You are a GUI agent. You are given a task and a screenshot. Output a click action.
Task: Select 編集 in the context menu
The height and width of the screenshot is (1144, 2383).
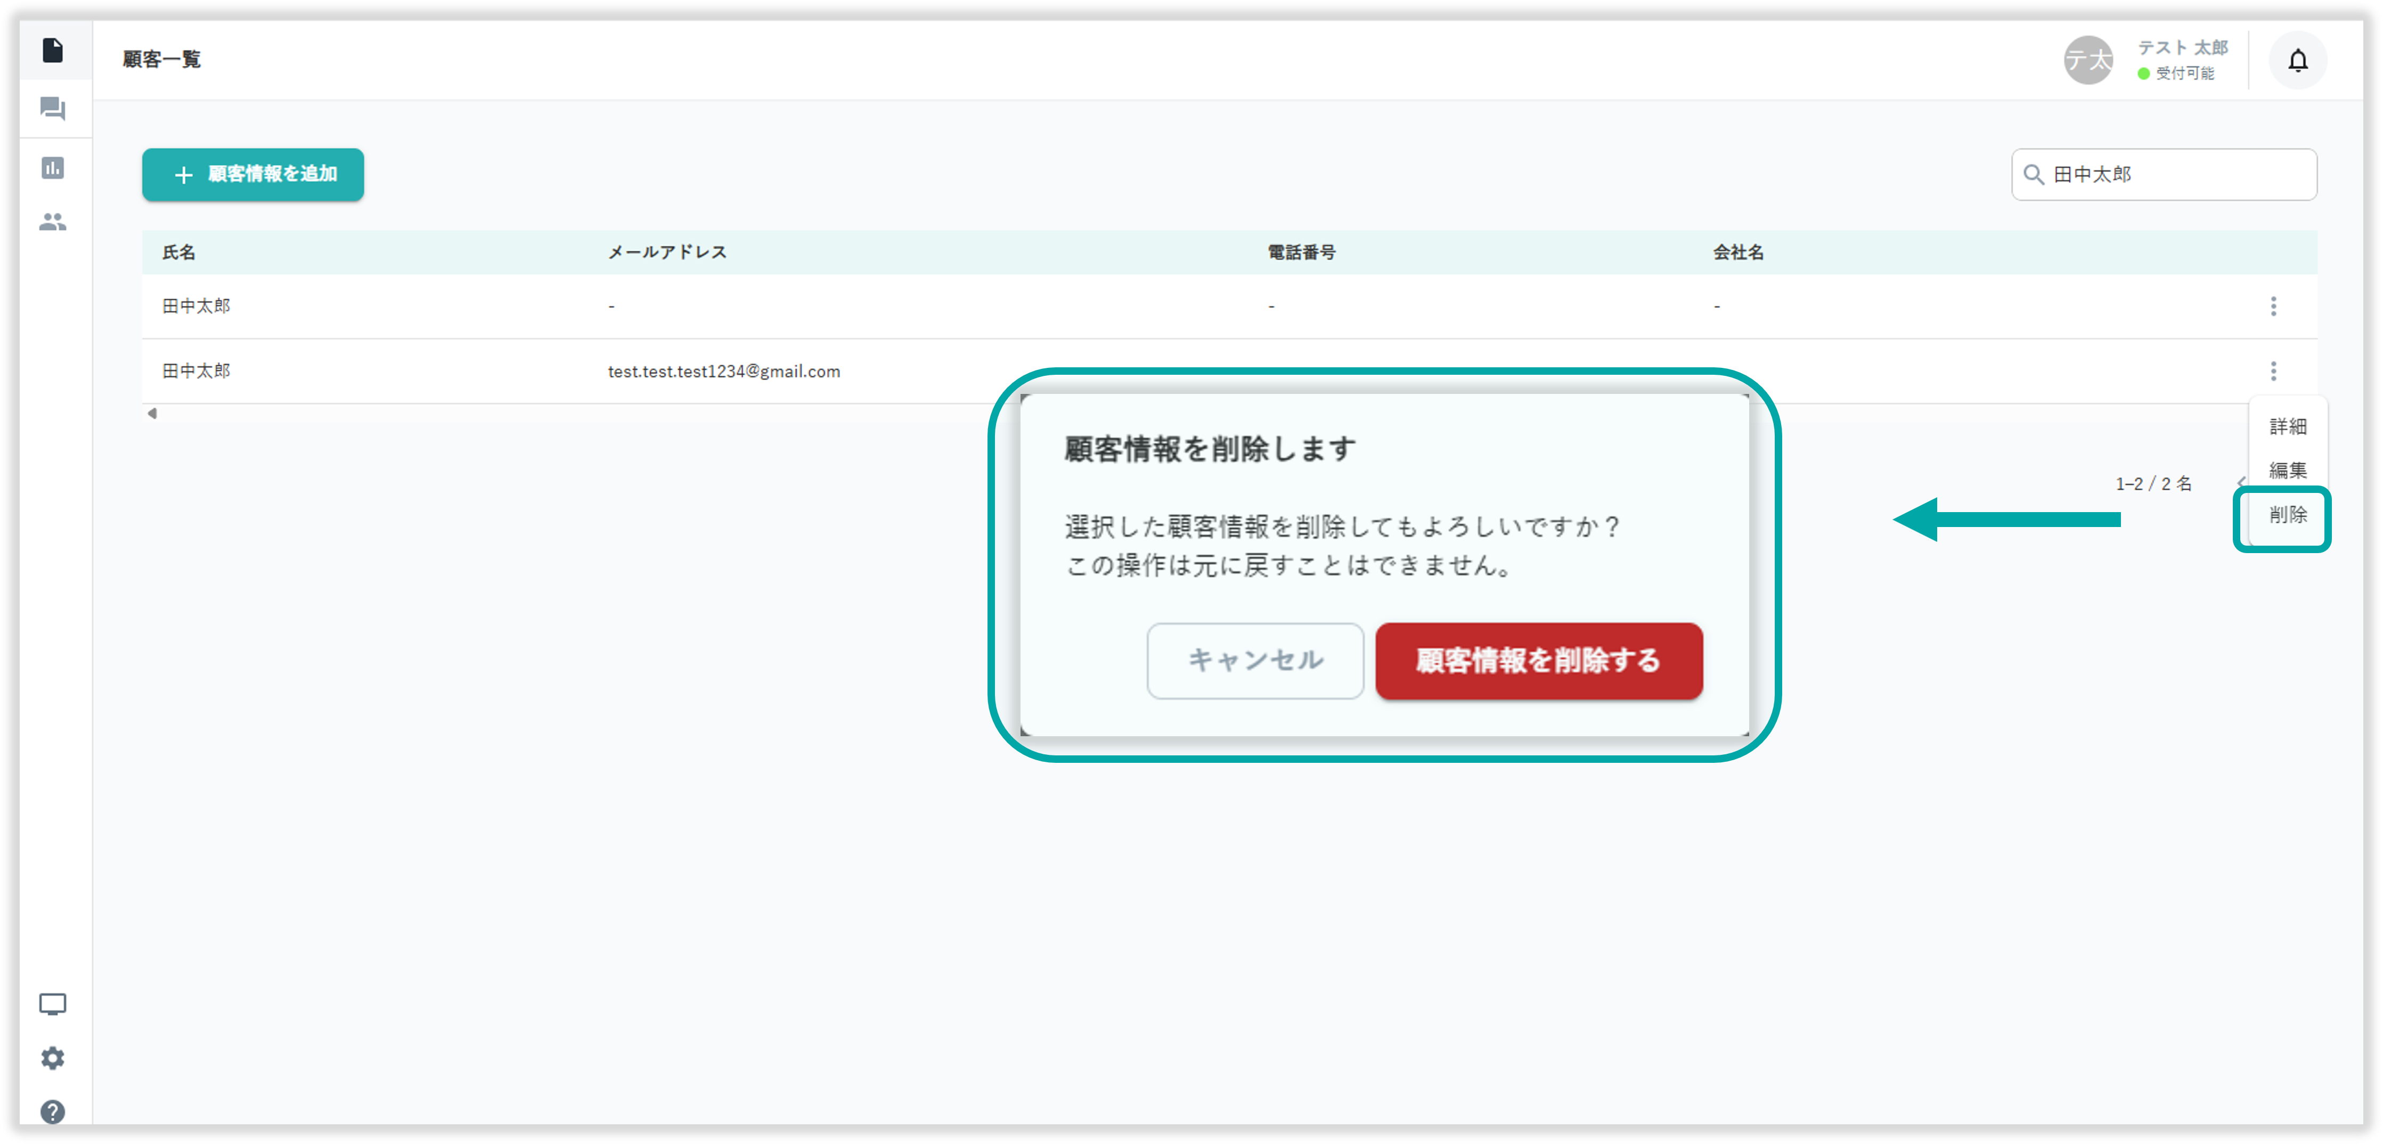click(2288, 470)
